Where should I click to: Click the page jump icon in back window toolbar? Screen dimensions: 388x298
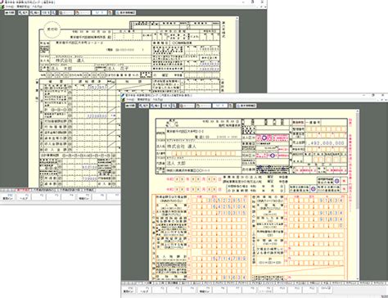(x=110, y=12)
